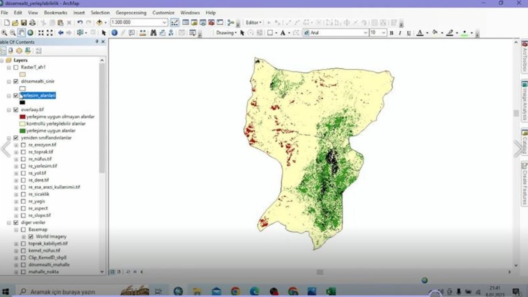Open the Find binoculars tool
Screen dimensions: 528x297
tap(153, 33)
